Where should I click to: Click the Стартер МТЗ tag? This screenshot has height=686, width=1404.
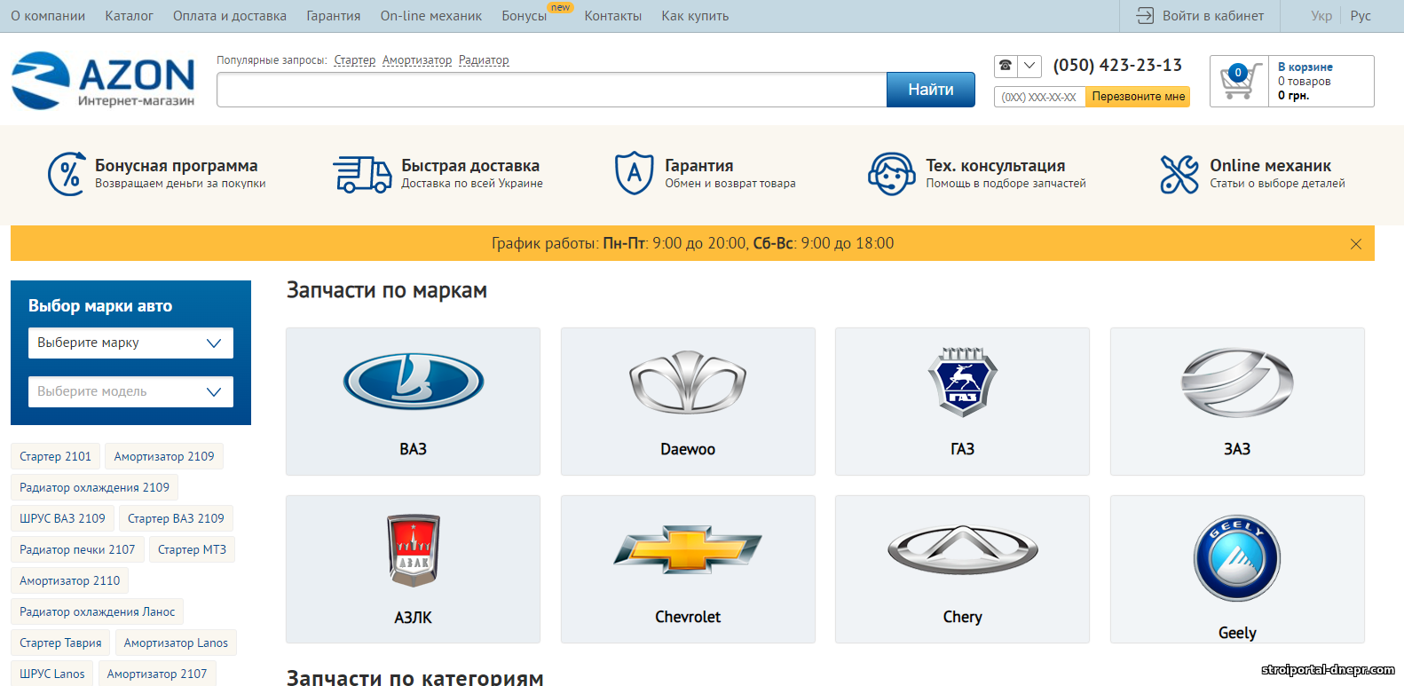[x=192, y=549]
